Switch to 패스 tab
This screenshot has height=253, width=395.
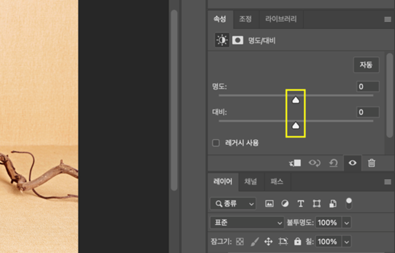click(x=277, y=182)
